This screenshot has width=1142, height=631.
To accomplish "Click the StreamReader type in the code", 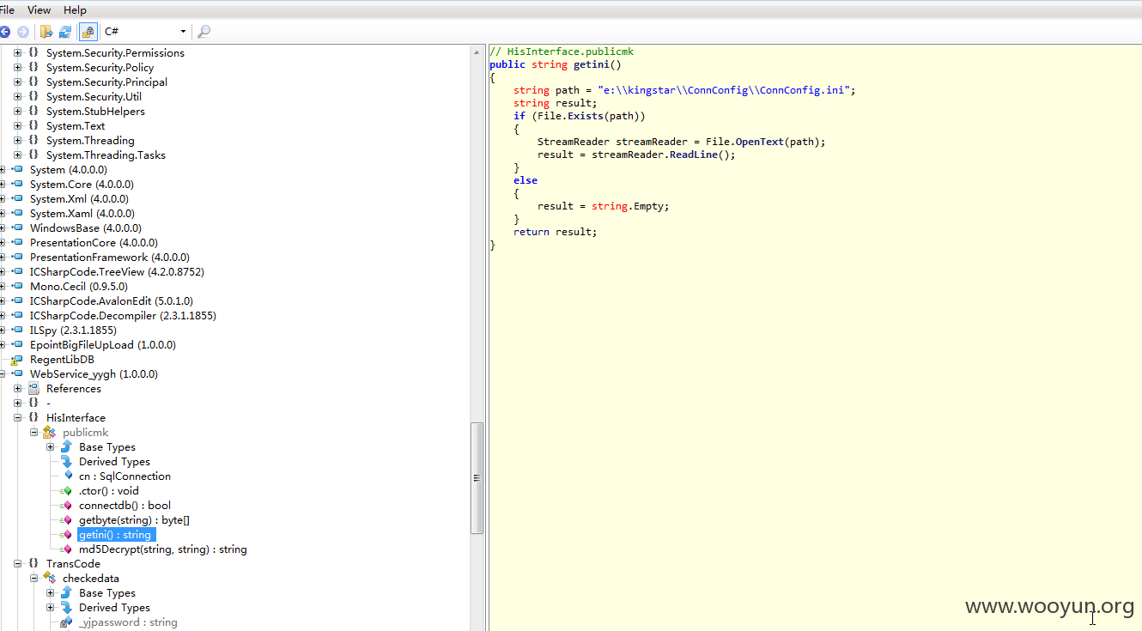I will tap(574, 142).
